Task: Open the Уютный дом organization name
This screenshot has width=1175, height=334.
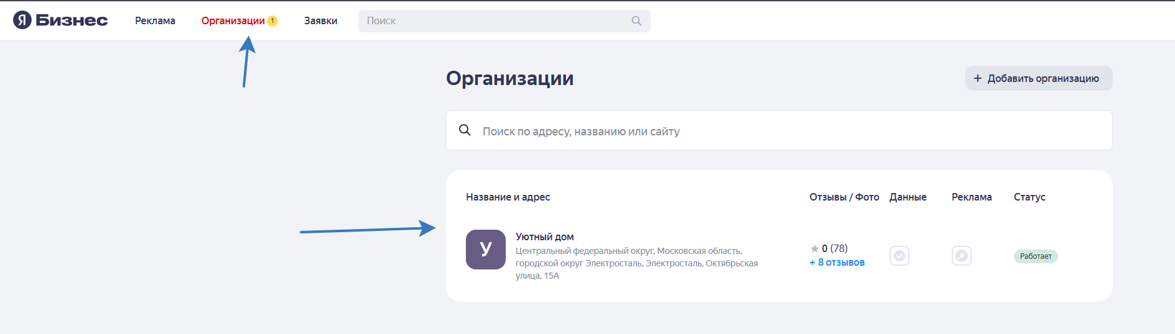Action: 544,237
